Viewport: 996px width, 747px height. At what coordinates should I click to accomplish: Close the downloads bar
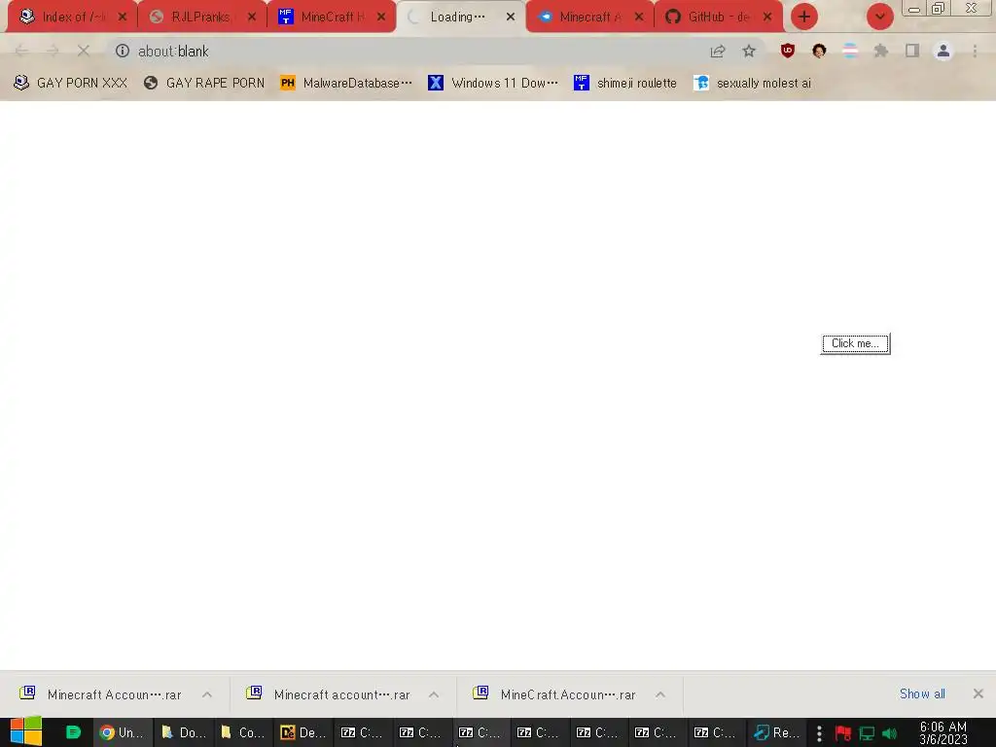coord(978,694)
